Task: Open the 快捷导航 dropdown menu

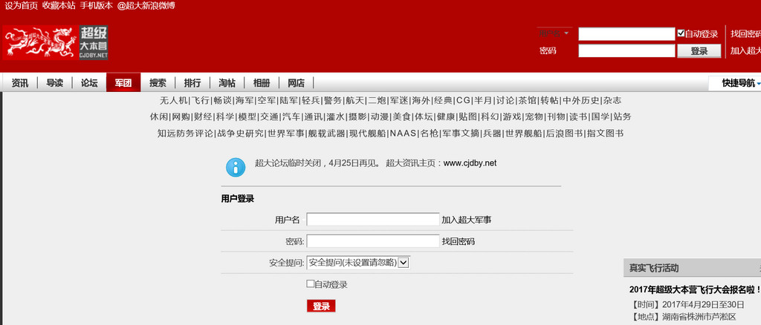Action: click(740, 83)
